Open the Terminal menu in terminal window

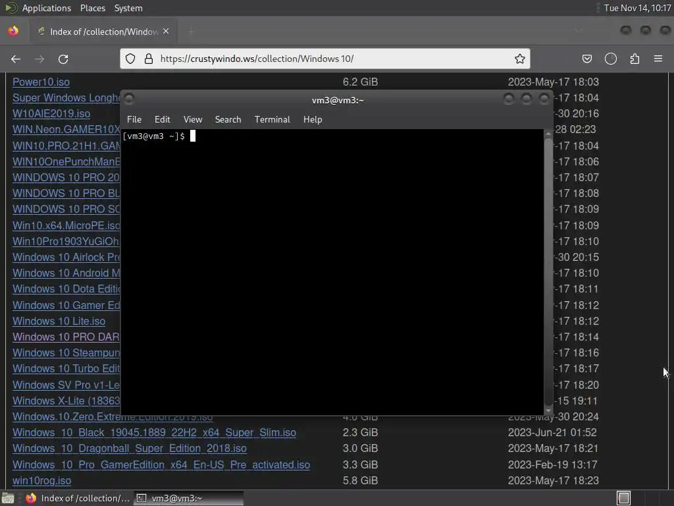(x=272, y=120)
